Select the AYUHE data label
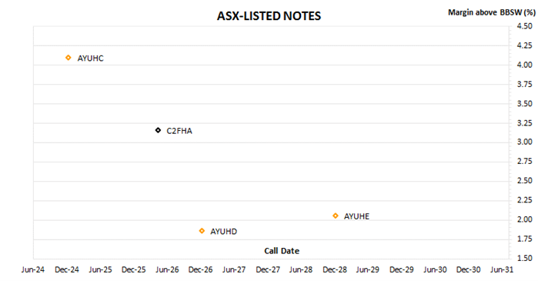The height and width of the screenshot is (281, 538). (x=357, y=216)
